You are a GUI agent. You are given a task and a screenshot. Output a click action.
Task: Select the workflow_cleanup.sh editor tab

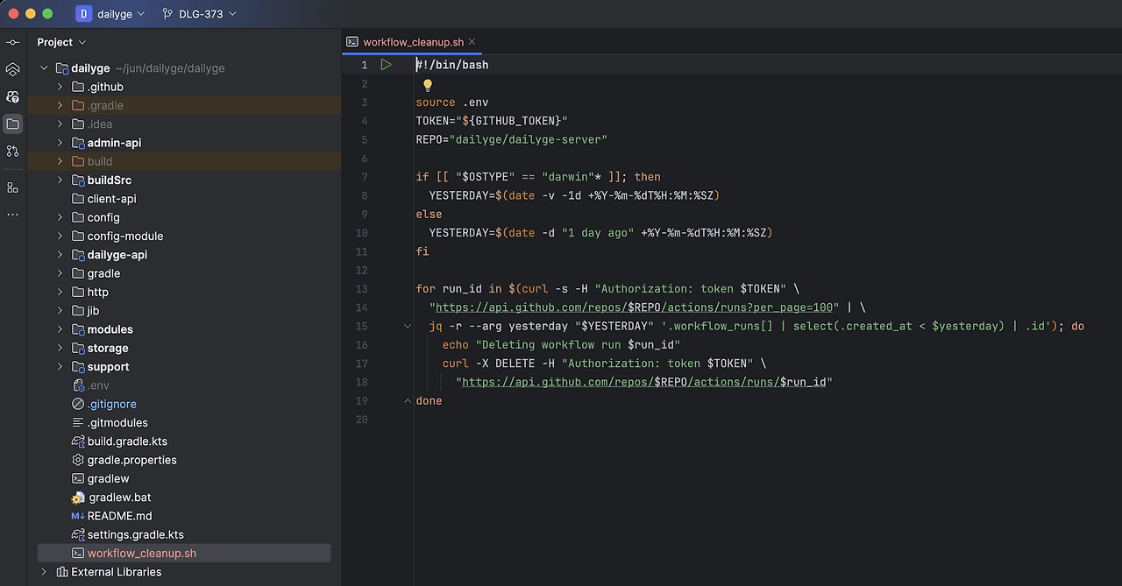click(x=412, y=42)
